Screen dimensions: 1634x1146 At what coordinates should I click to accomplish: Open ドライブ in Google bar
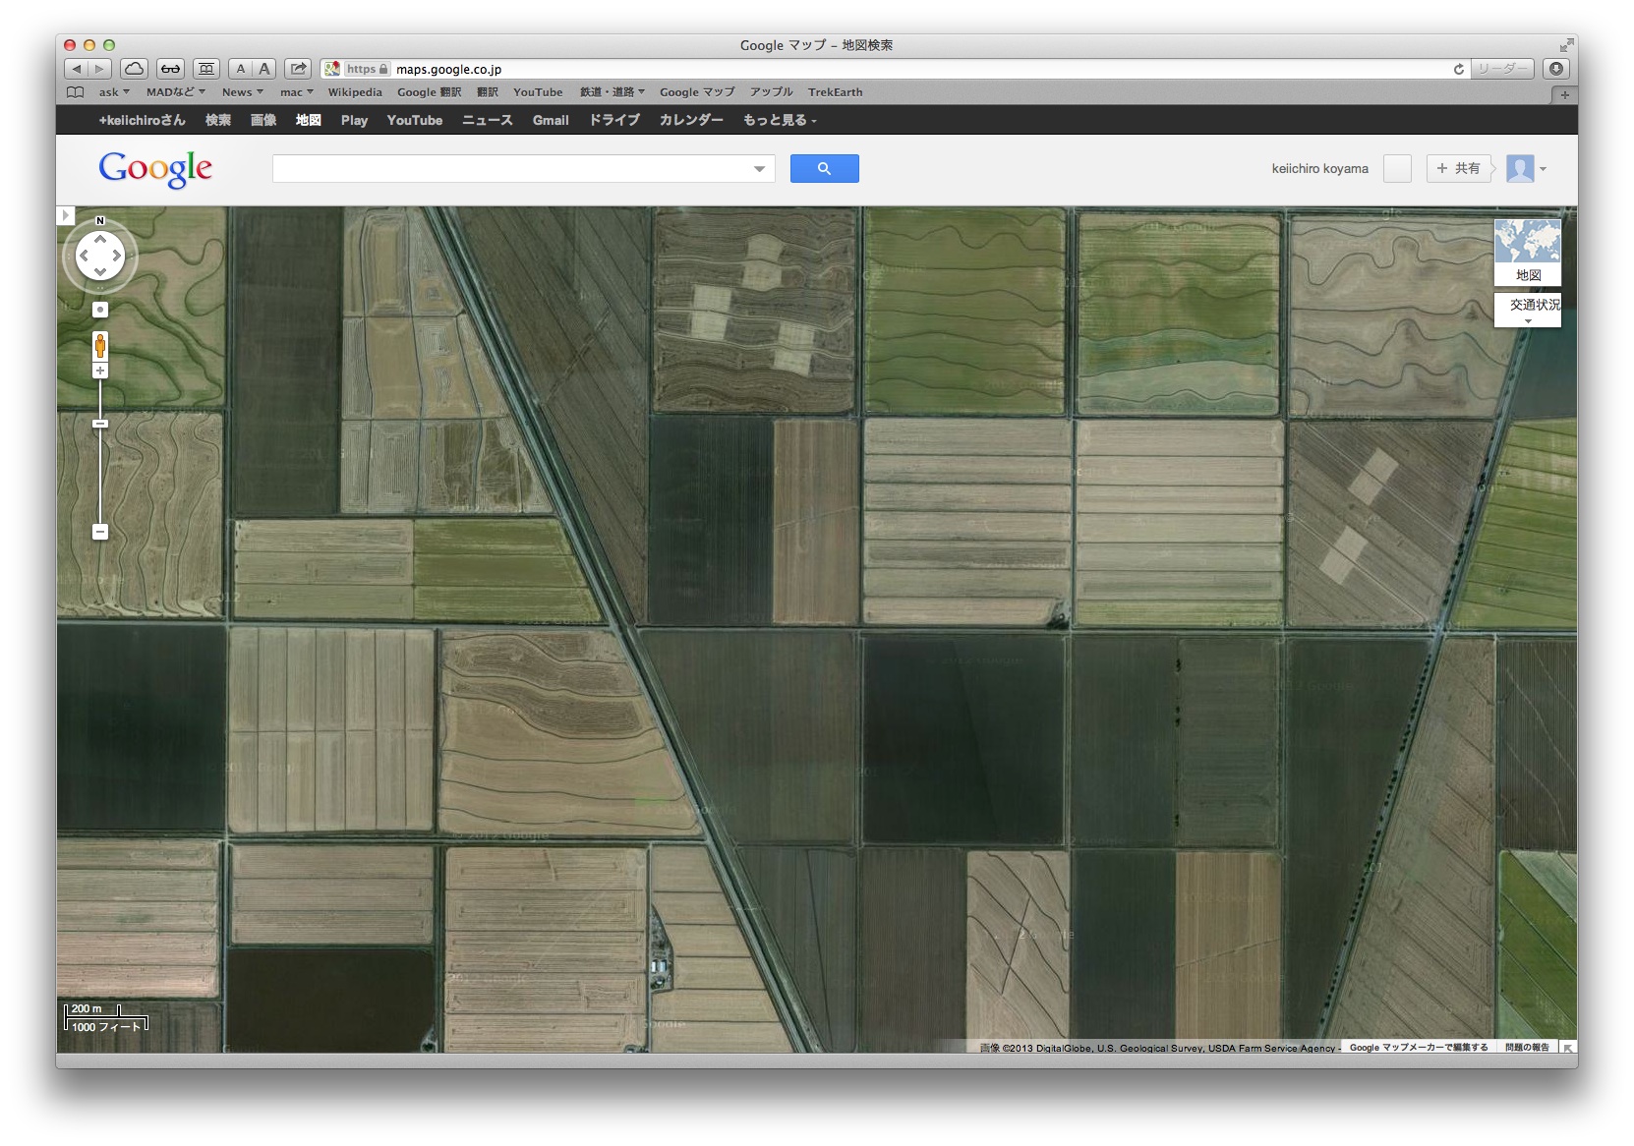pyautogui.click(x=614, y=120)
